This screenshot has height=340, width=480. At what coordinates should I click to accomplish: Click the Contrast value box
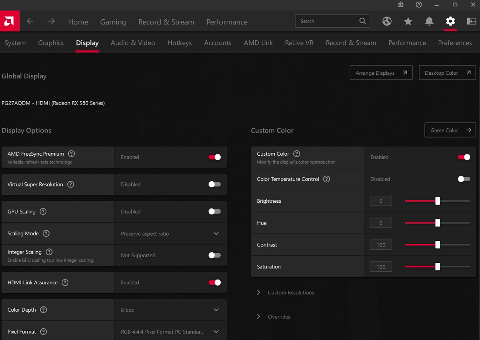[x=381, y=245]
